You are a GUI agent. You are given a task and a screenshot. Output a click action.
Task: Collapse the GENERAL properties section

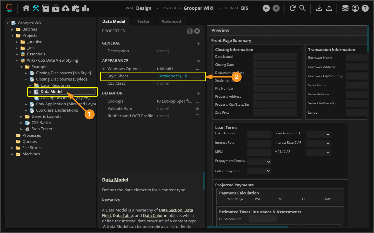click(x=198, y=43)
